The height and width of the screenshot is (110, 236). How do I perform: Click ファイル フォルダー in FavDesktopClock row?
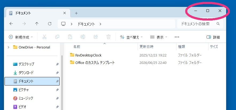click(190, 55)
